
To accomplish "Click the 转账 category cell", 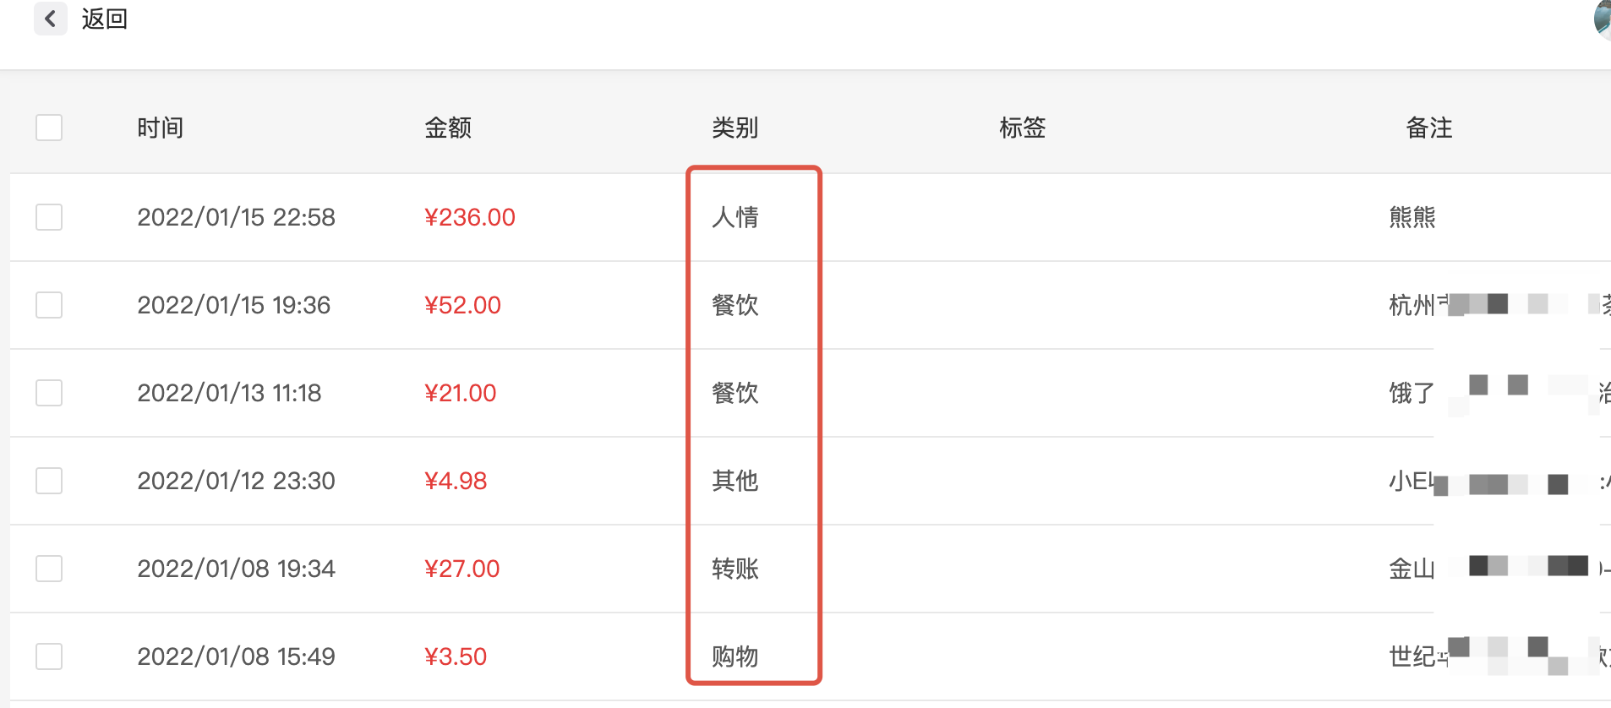I will [x=735, y=569].
